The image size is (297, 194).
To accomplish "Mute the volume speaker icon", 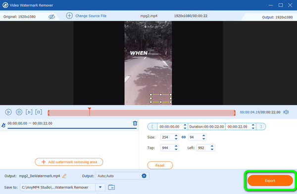I will click(286, 112).
